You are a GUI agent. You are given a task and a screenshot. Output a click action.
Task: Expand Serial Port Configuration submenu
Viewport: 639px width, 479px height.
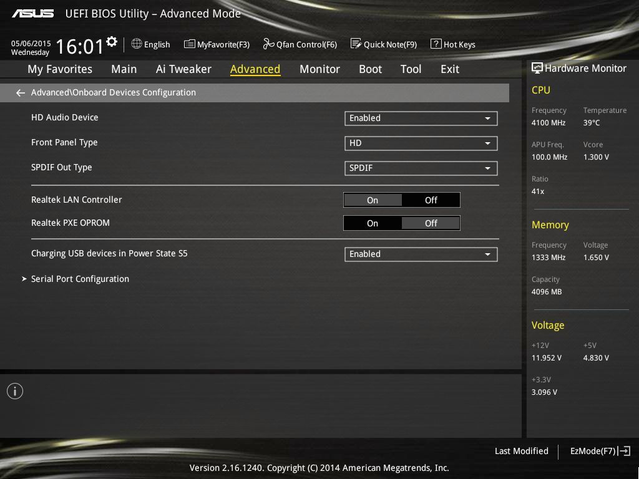click(x=80, y=279)
